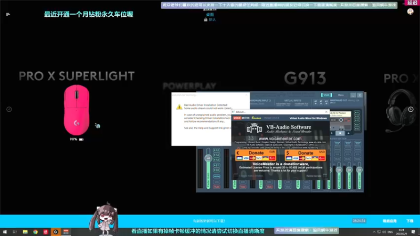Switch to Logitech G HUB taskbar icon
The height and width of the screenshot is (236, 420).
point(56,232)
